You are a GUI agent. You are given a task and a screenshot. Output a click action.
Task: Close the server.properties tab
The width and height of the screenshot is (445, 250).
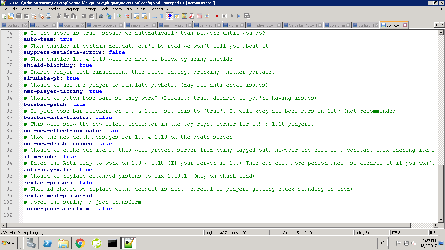click(121, 25)
